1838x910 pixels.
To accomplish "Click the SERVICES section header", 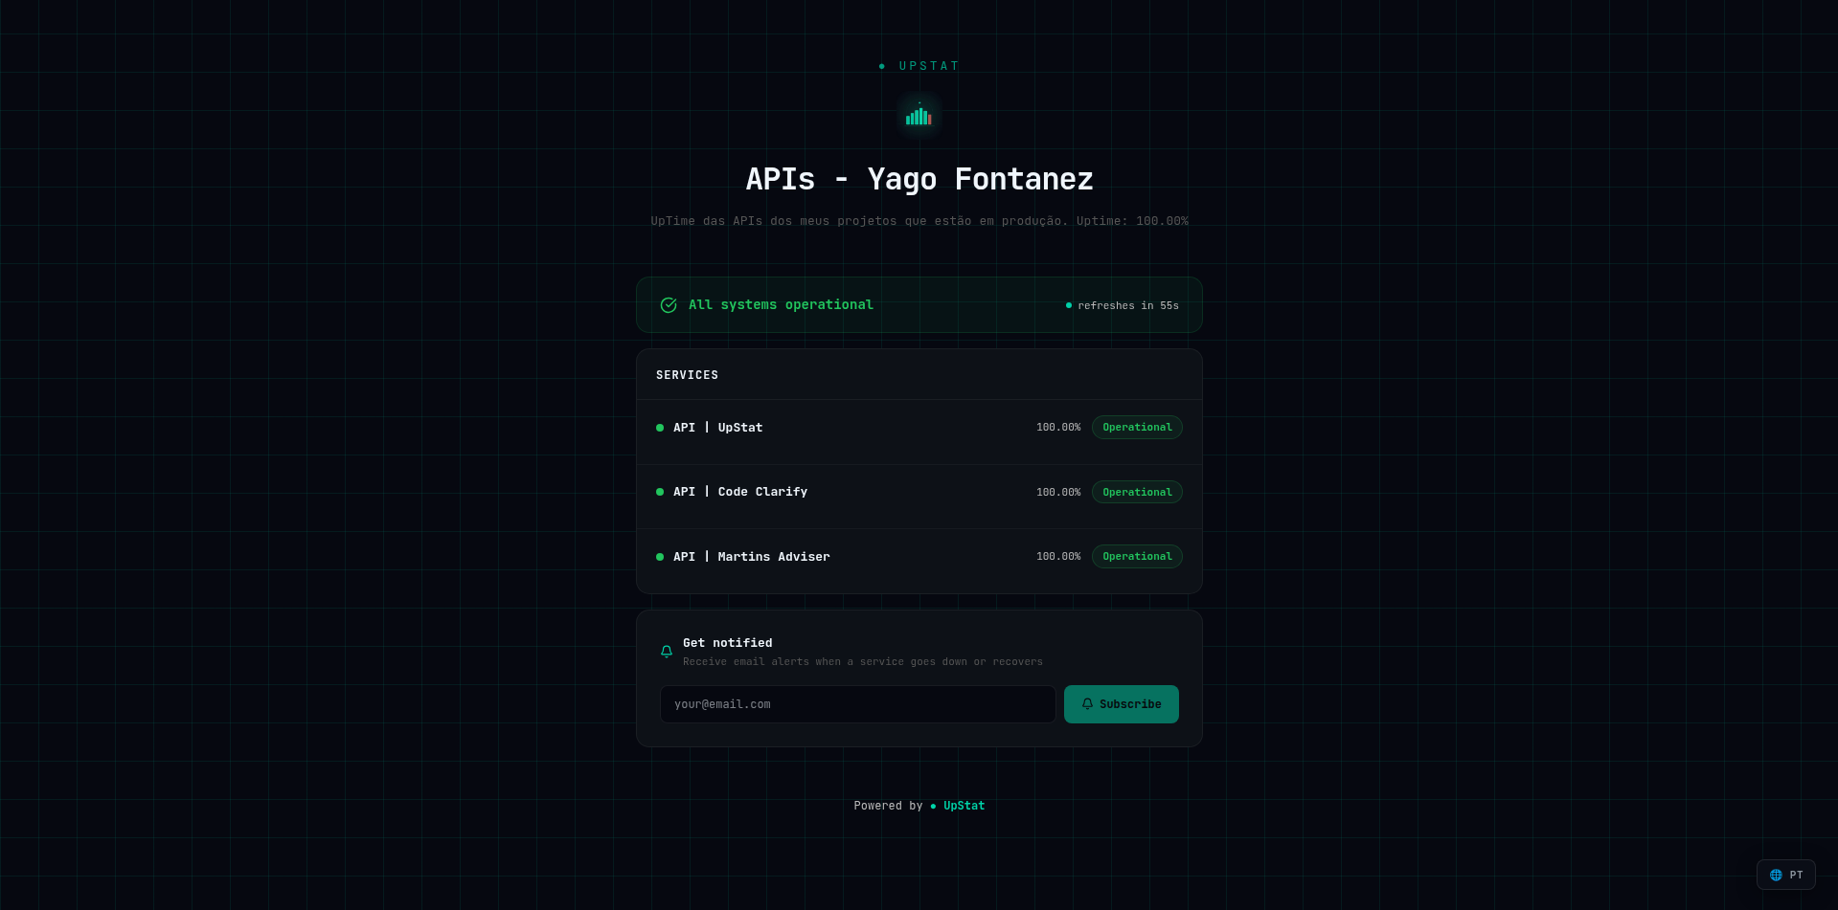I will coord(687,375).
